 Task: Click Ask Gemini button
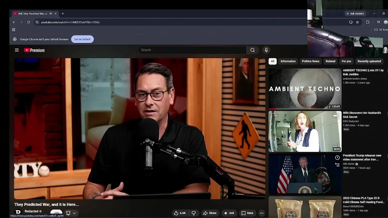tap(355, 14)
